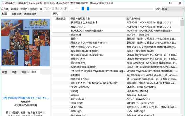
Task: Click artist cell Aimer - Brave Shine
Action: [138, 99]
